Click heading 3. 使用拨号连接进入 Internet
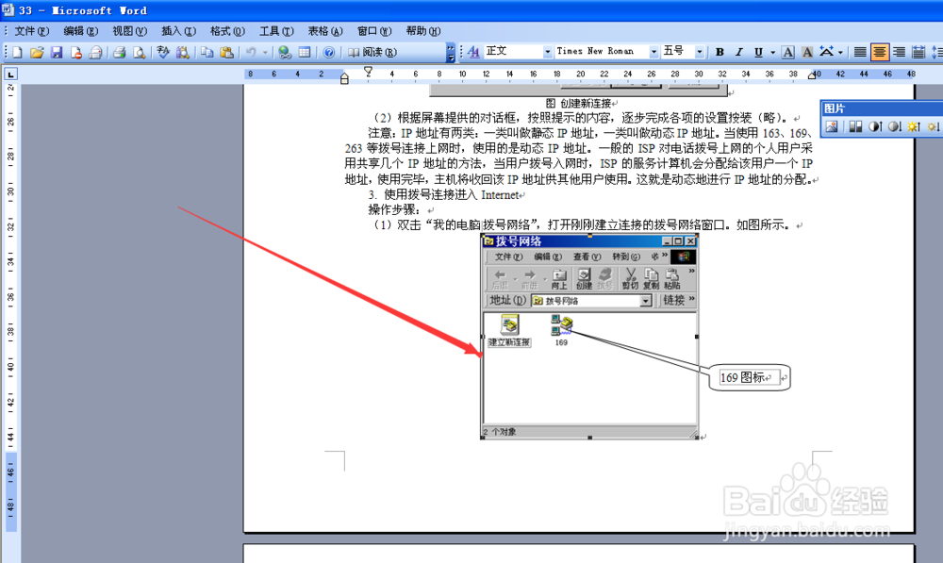Screen dimensions: 943x563 pos(444,194)
